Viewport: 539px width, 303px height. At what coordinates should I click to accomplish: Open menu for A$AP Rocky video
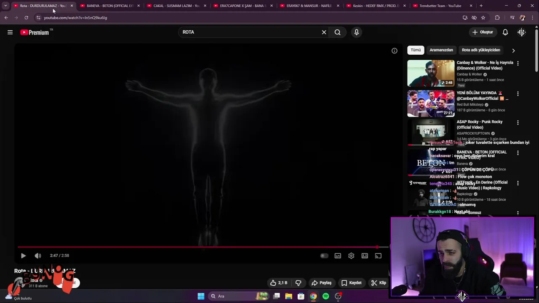[x=518, y=122]
